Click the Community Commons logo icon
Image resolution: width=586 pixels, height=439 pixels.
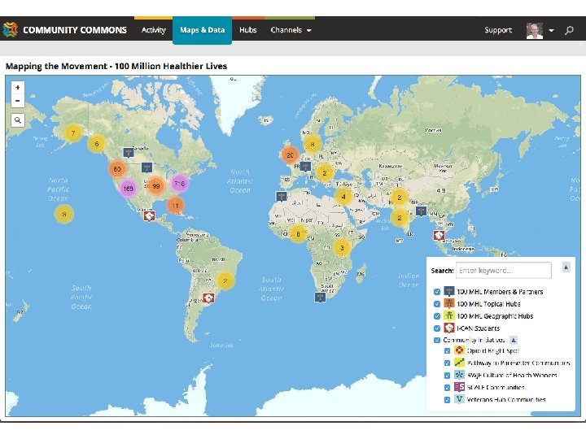pyautogui.click(x=10, y=29)
